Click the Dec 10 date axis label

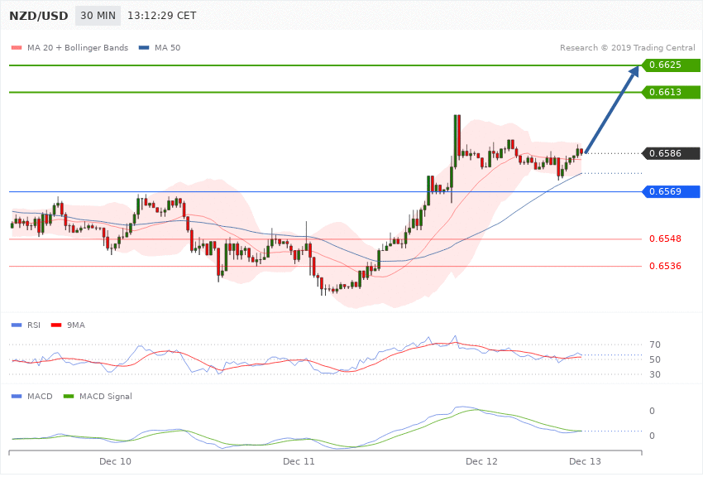[115, 461]
